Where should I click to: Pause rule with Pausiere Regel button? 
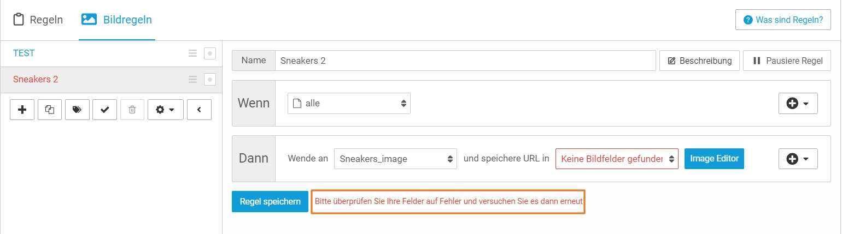coord(787,61)
